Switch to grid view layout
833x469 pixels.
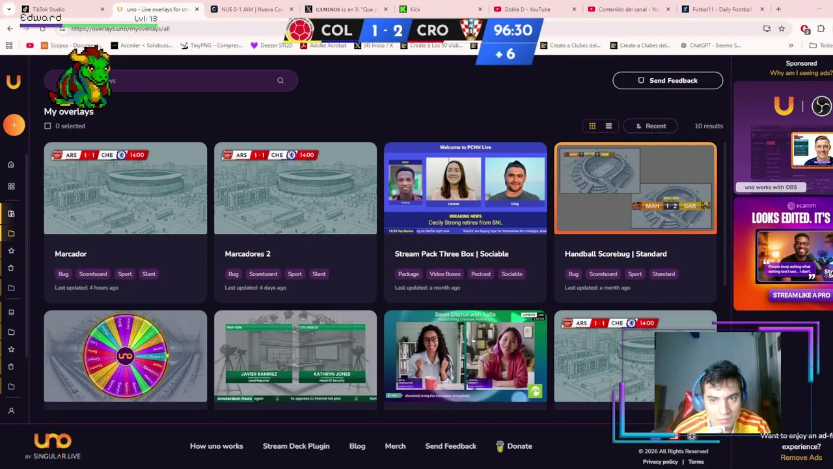click(592, 126)
